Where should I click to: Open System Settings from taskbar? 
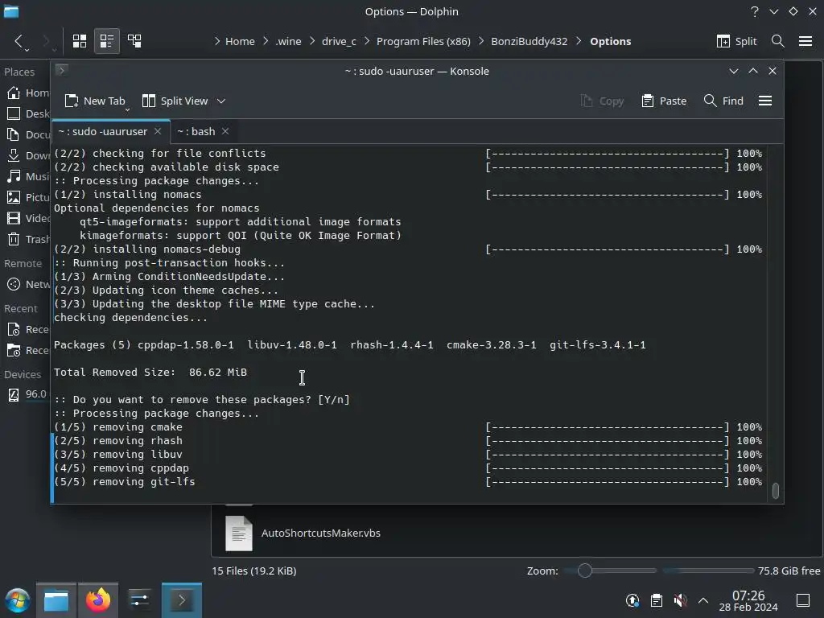[139, 600]
